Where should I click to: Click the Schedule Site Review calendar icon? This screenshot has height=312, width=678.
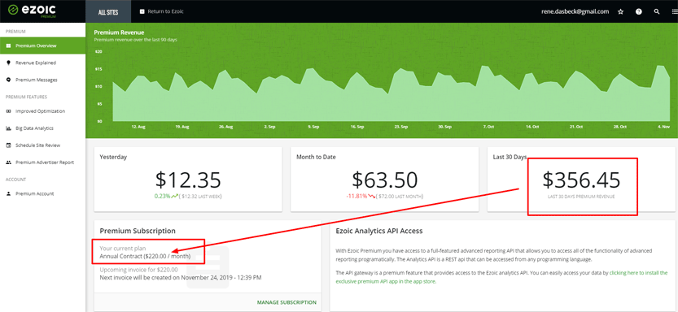[x=8, y=145]
